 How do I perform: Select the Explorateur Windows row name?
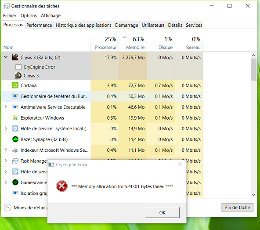[42, 118]
